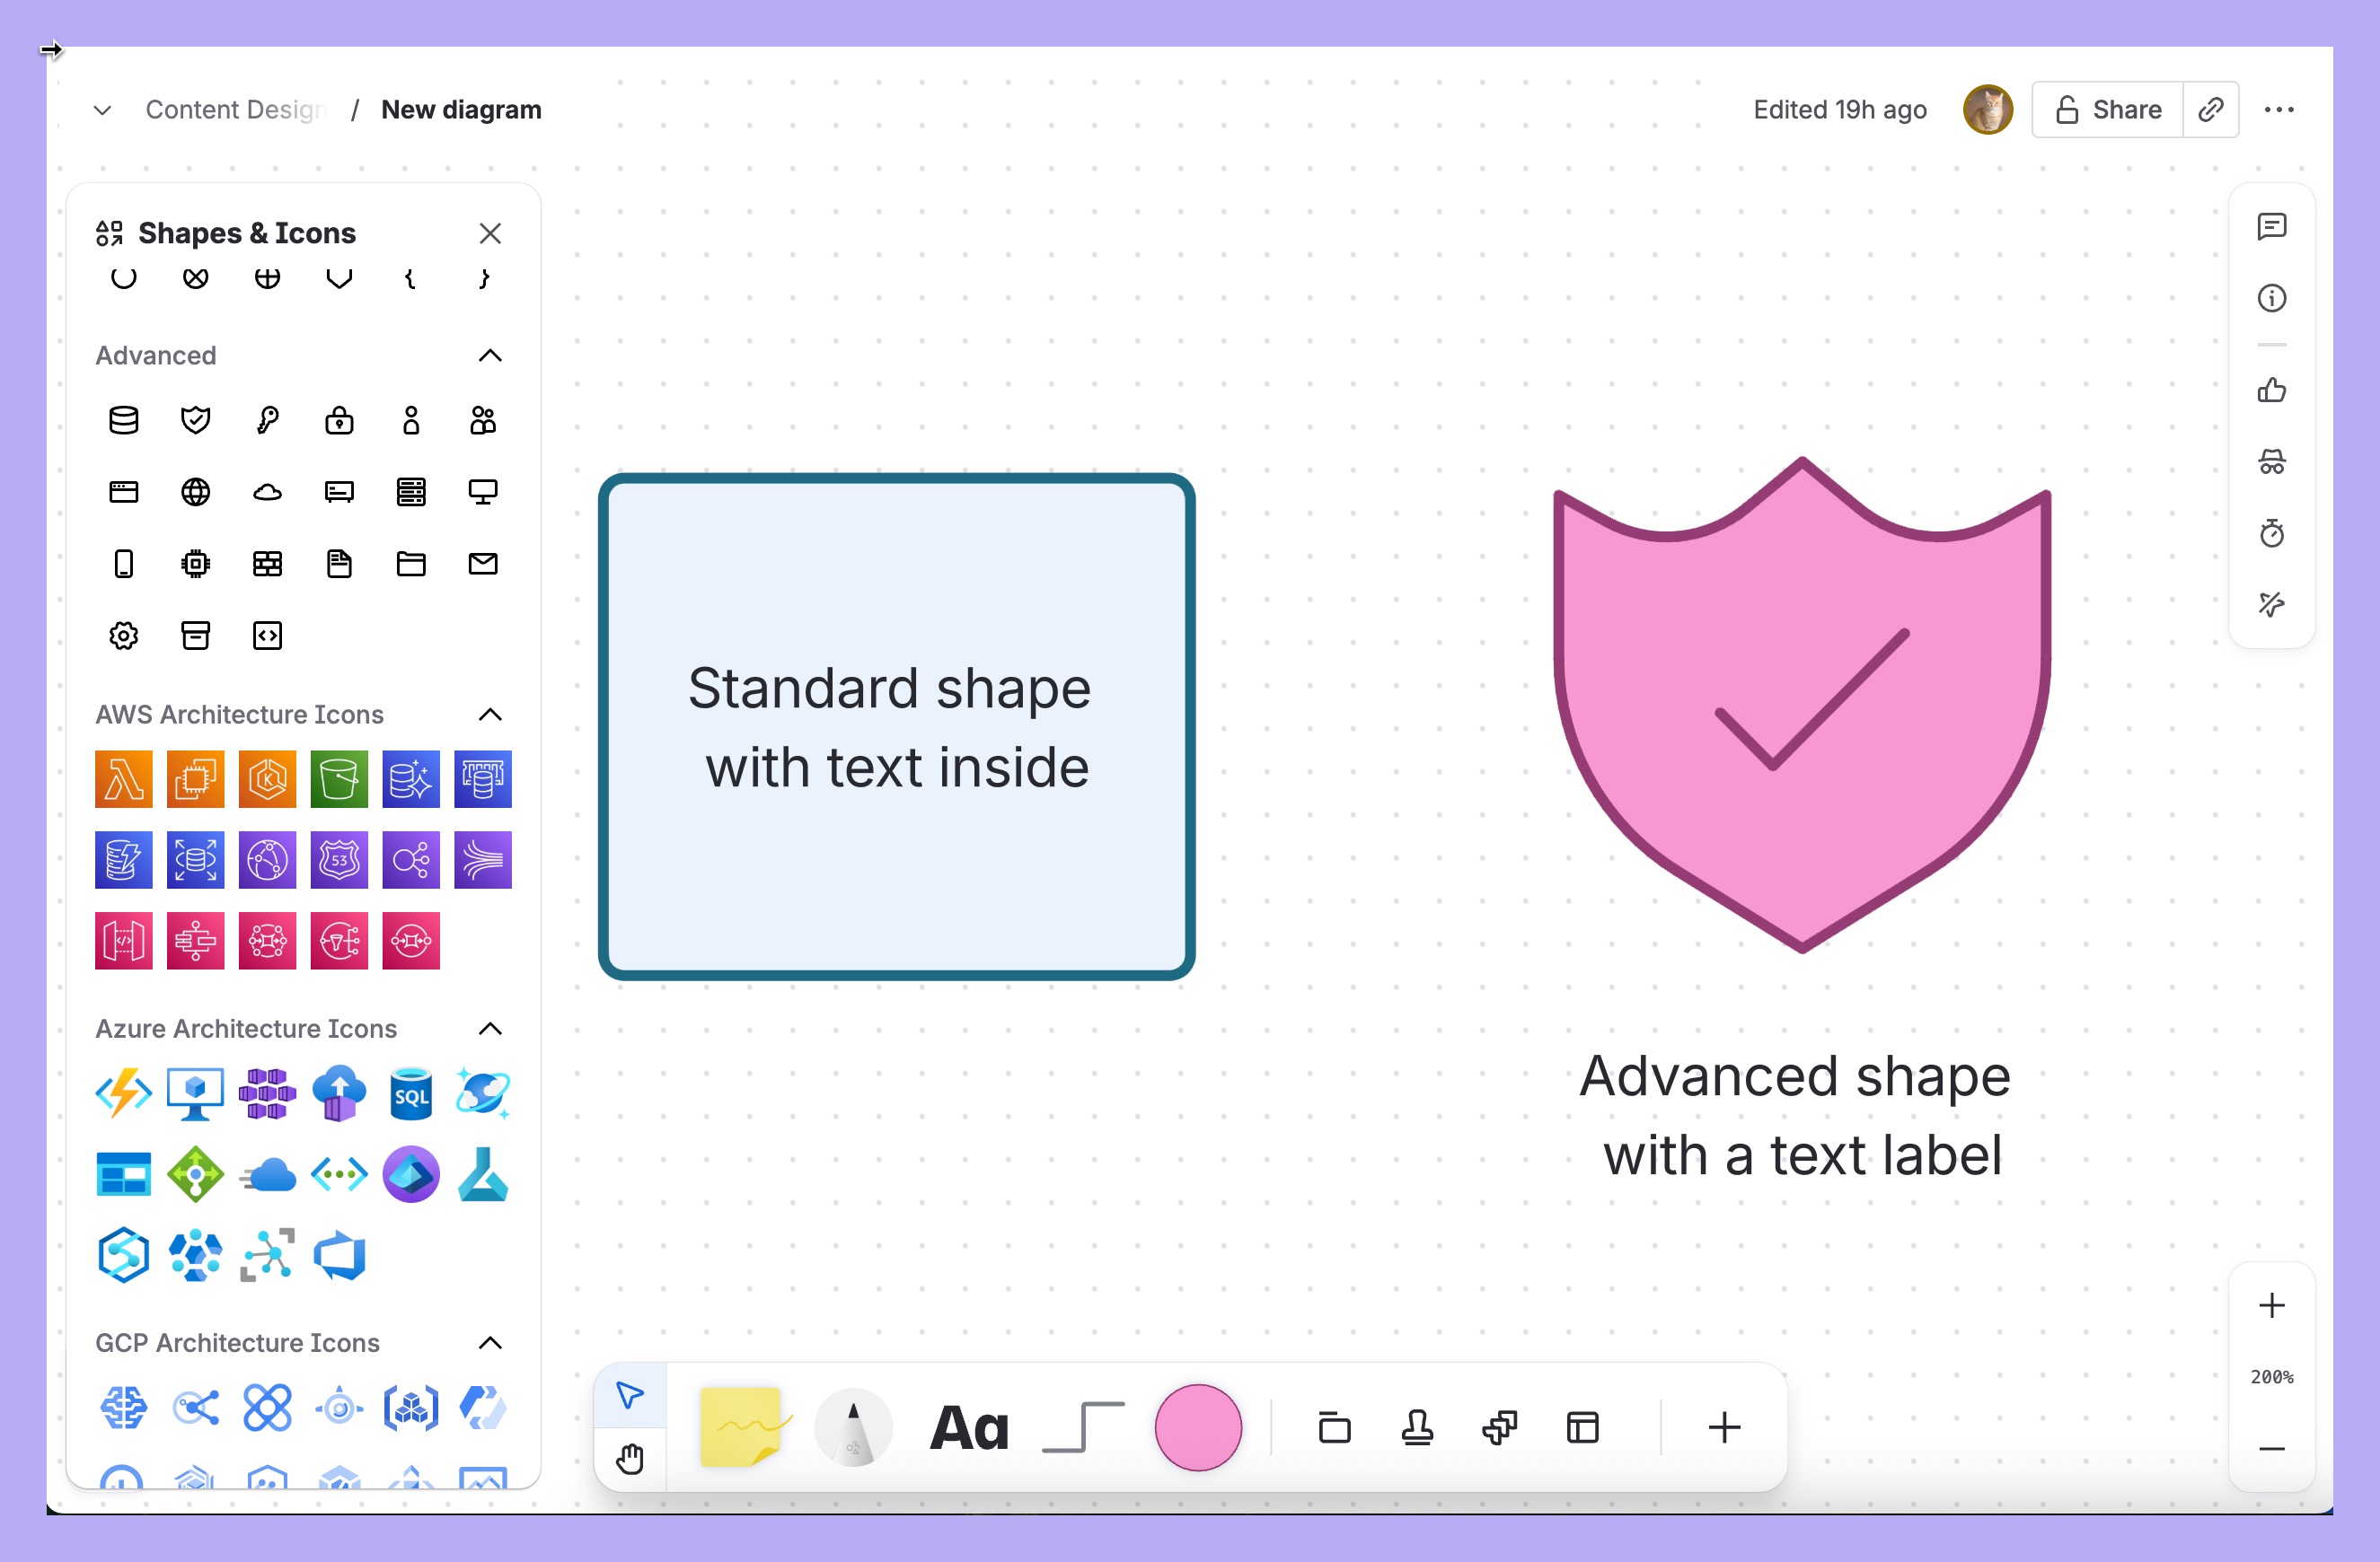Activate the select arrow tool
This screenshot has height=1562, width=2380.
[630, 1394]
